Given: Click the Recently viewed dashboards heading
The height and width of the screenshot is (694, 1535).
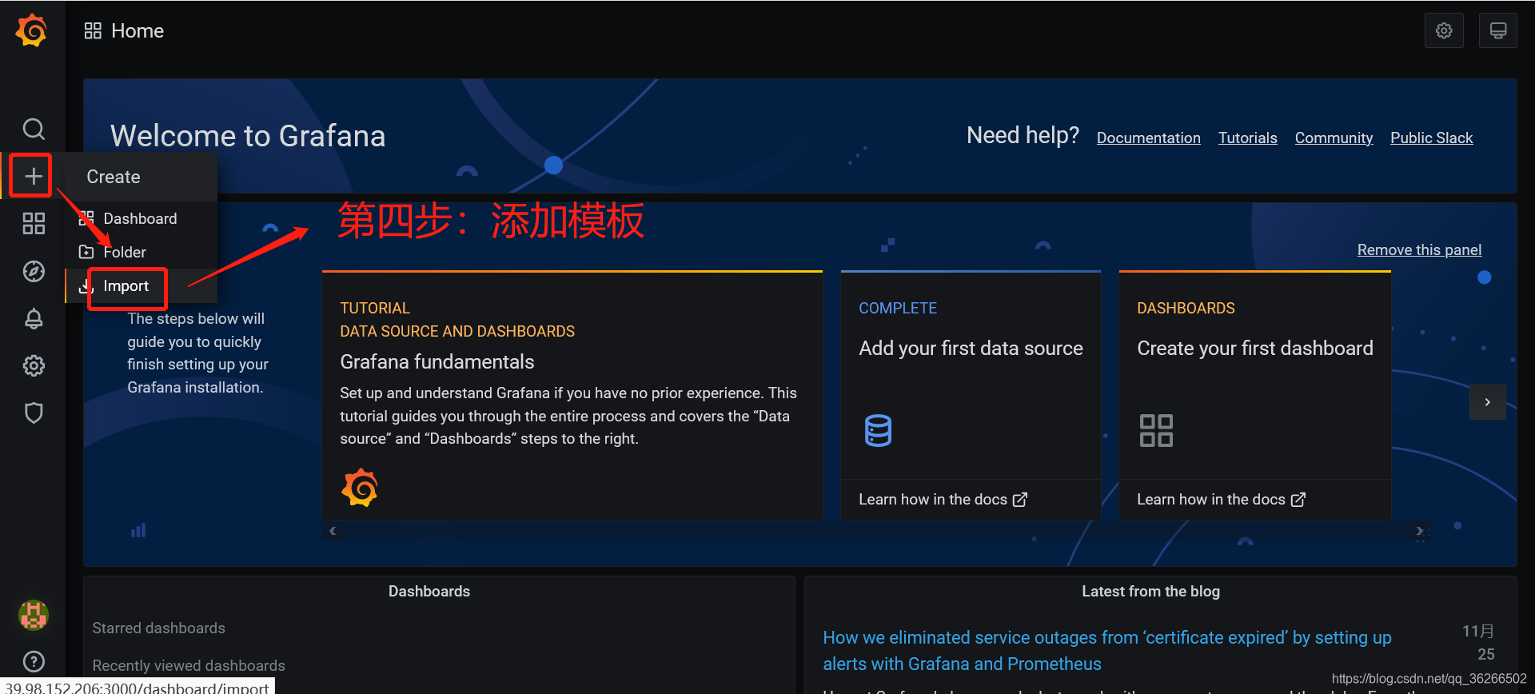Looking at the screenshot, I should [188, 665].
